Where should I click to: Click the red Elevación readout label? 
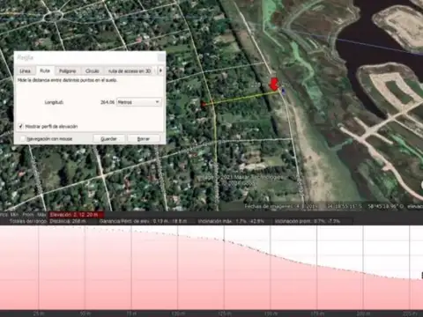(76, 215)
